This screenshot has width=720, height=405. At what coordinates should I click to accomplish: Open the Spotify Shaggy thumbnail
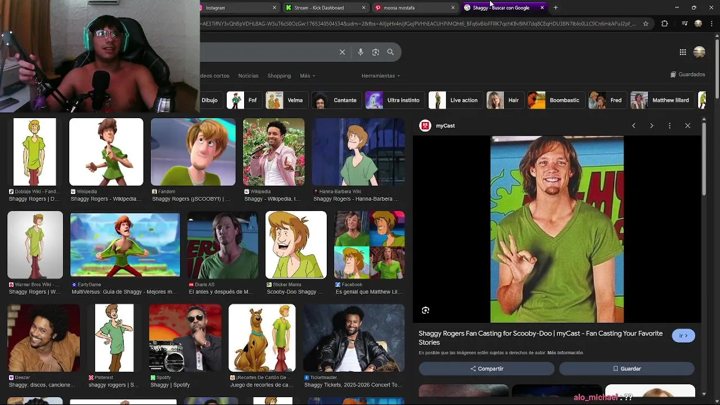pos(186,338)
